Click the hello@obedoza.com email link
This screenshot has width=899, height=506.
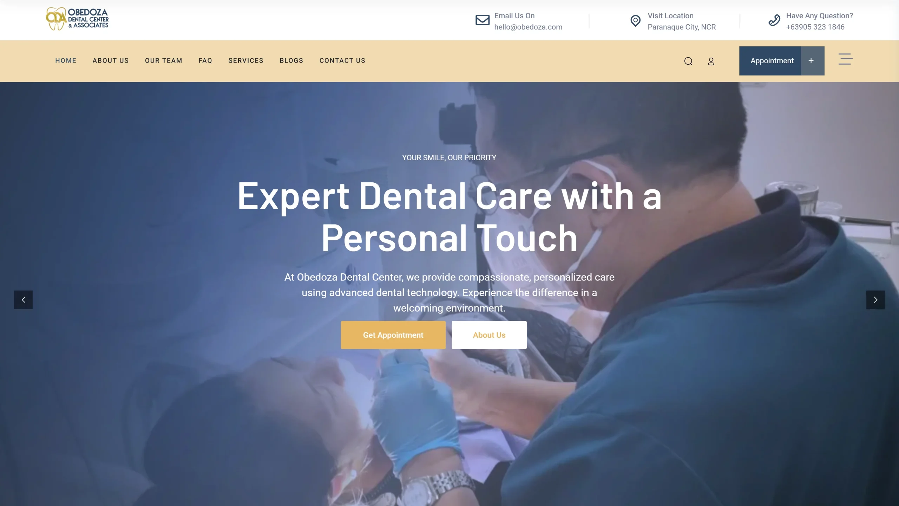[529, 27]
